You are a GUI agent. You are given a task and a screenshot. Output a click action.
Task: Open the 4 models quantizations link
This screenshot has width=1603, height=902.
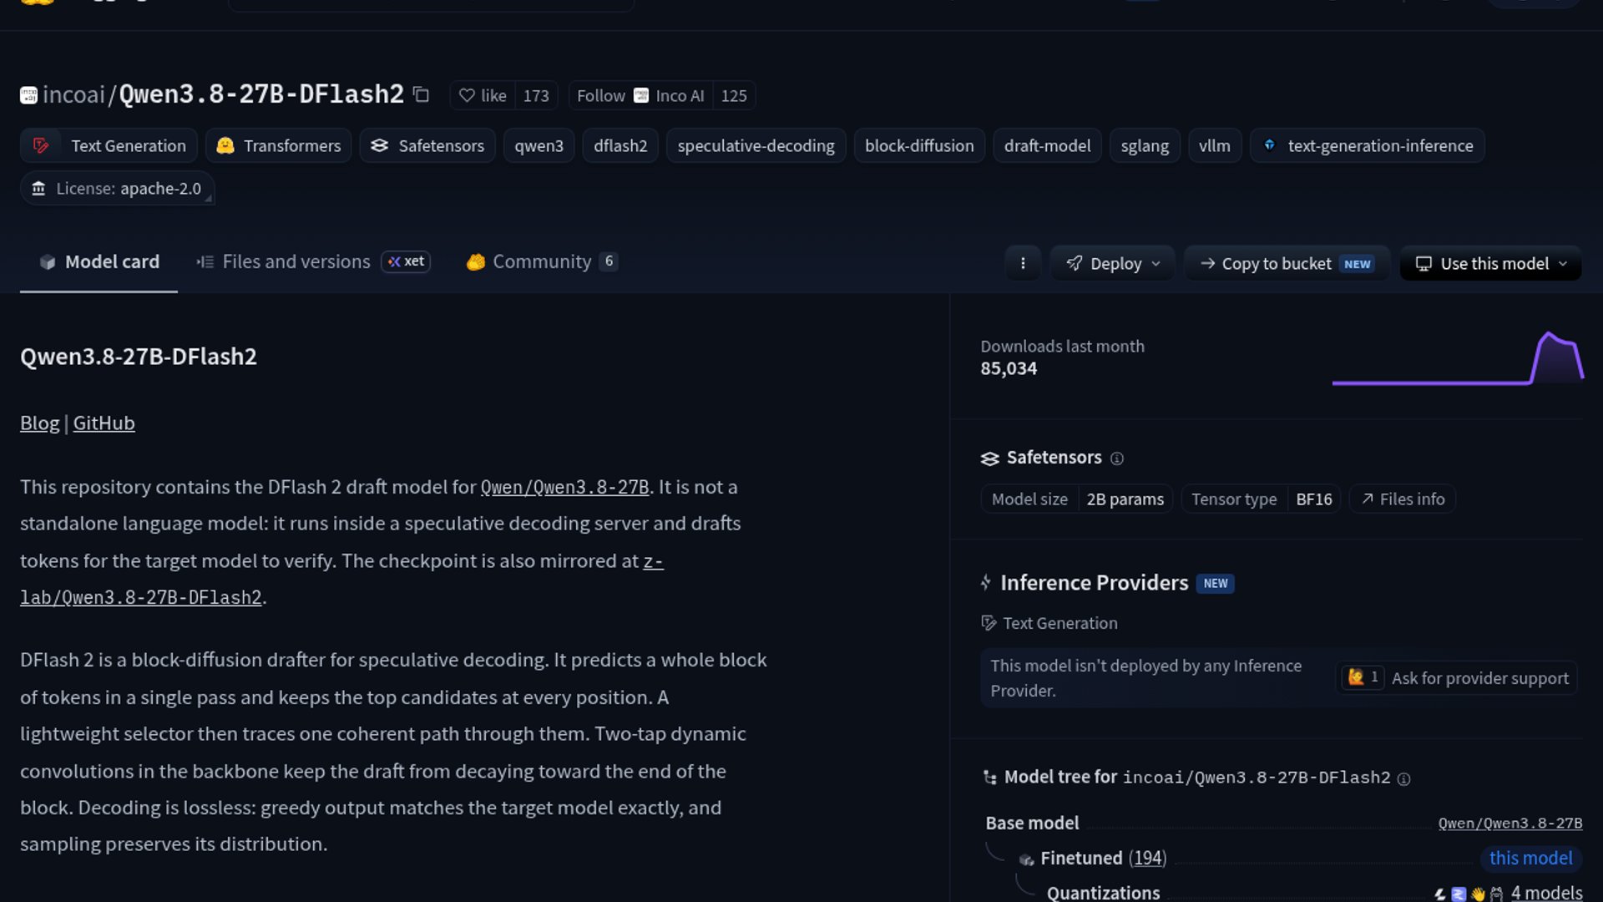point(1546,893)
